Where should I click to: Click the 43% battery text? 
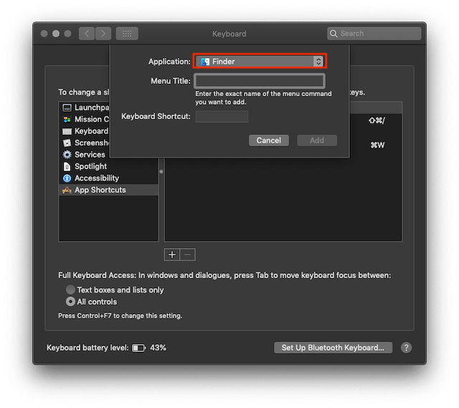coord(158,348)
